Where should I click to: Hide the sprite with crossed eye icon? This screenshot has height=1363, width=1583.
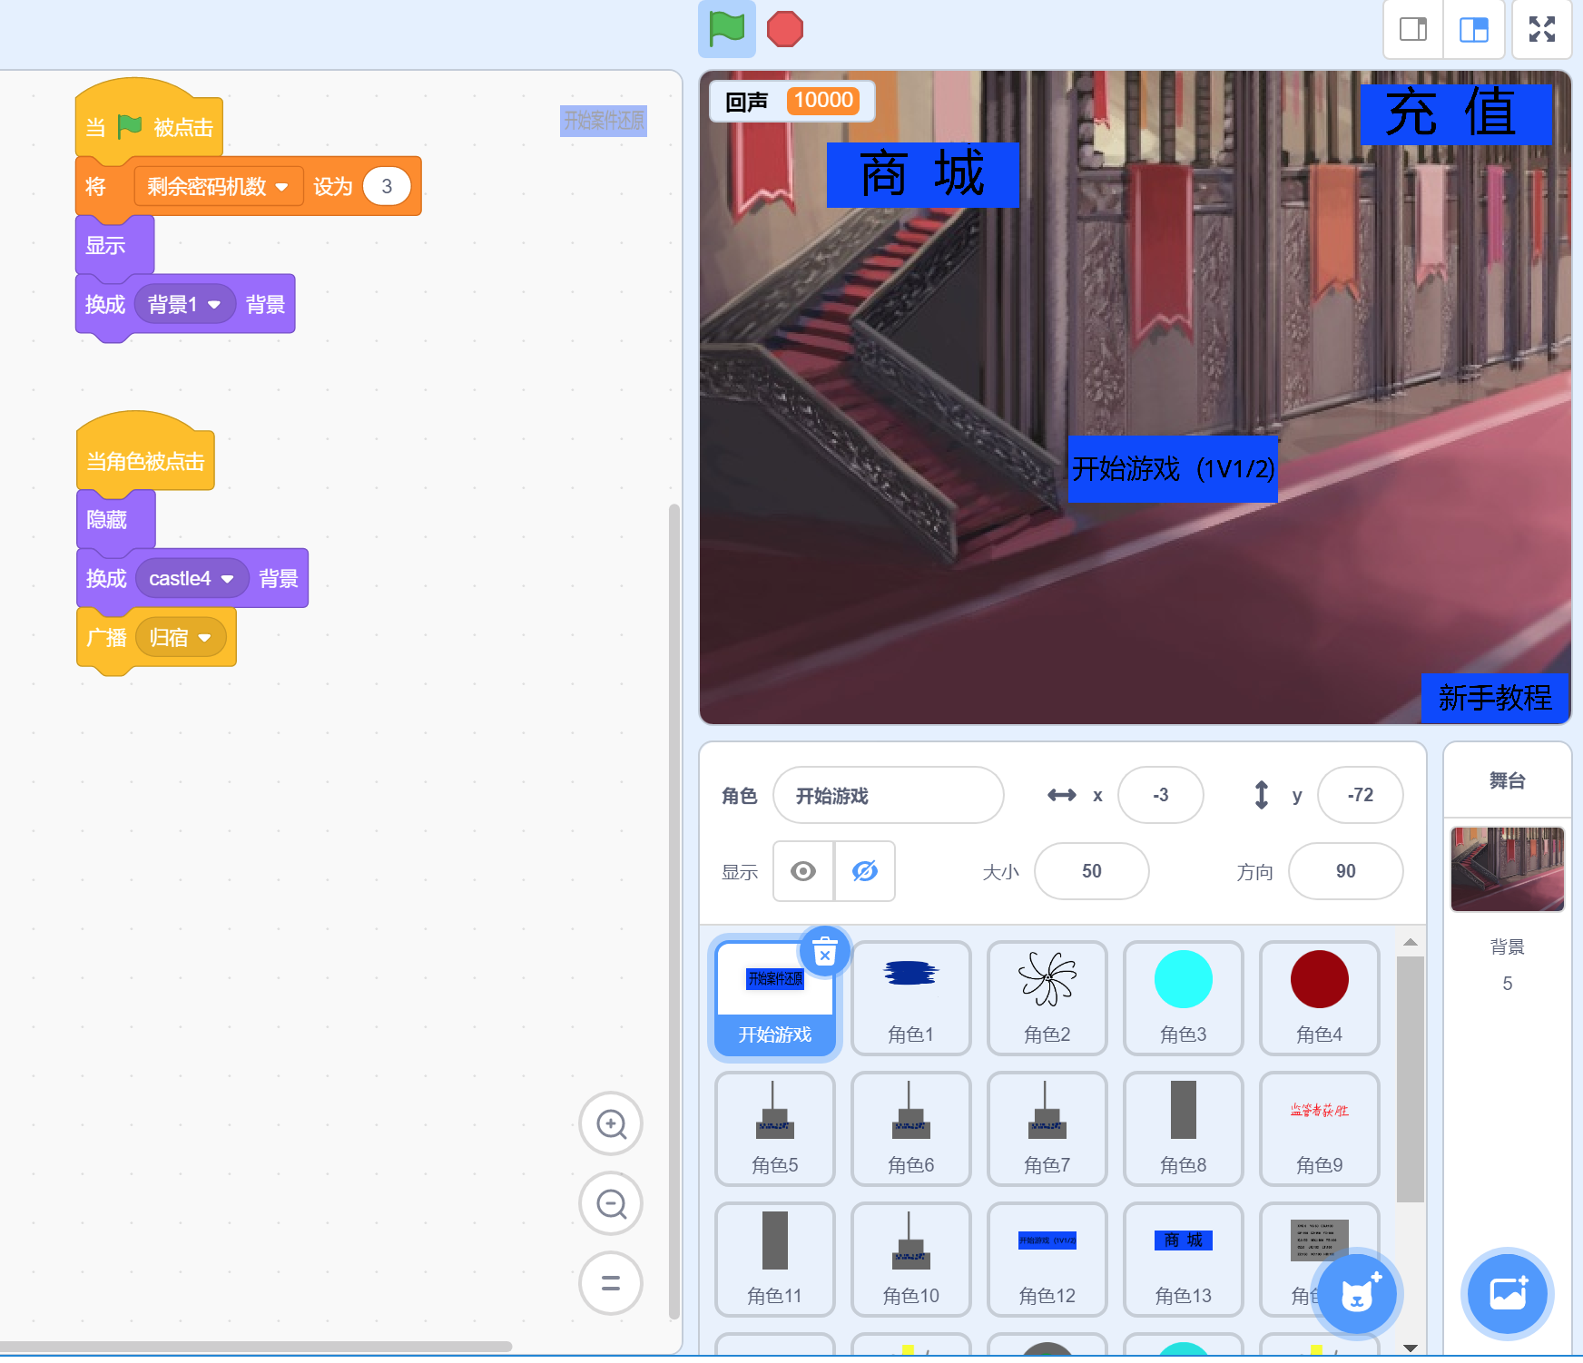pyautogui.click(x=865, y=871)
